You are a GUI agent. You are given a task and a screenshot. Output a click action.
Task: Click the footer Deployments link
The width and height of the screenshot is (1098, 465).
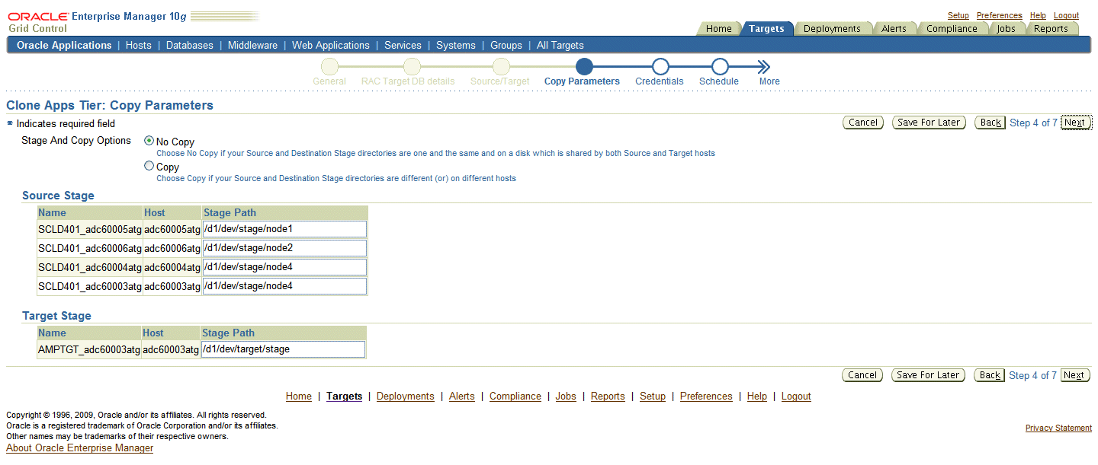coord(406,397)
